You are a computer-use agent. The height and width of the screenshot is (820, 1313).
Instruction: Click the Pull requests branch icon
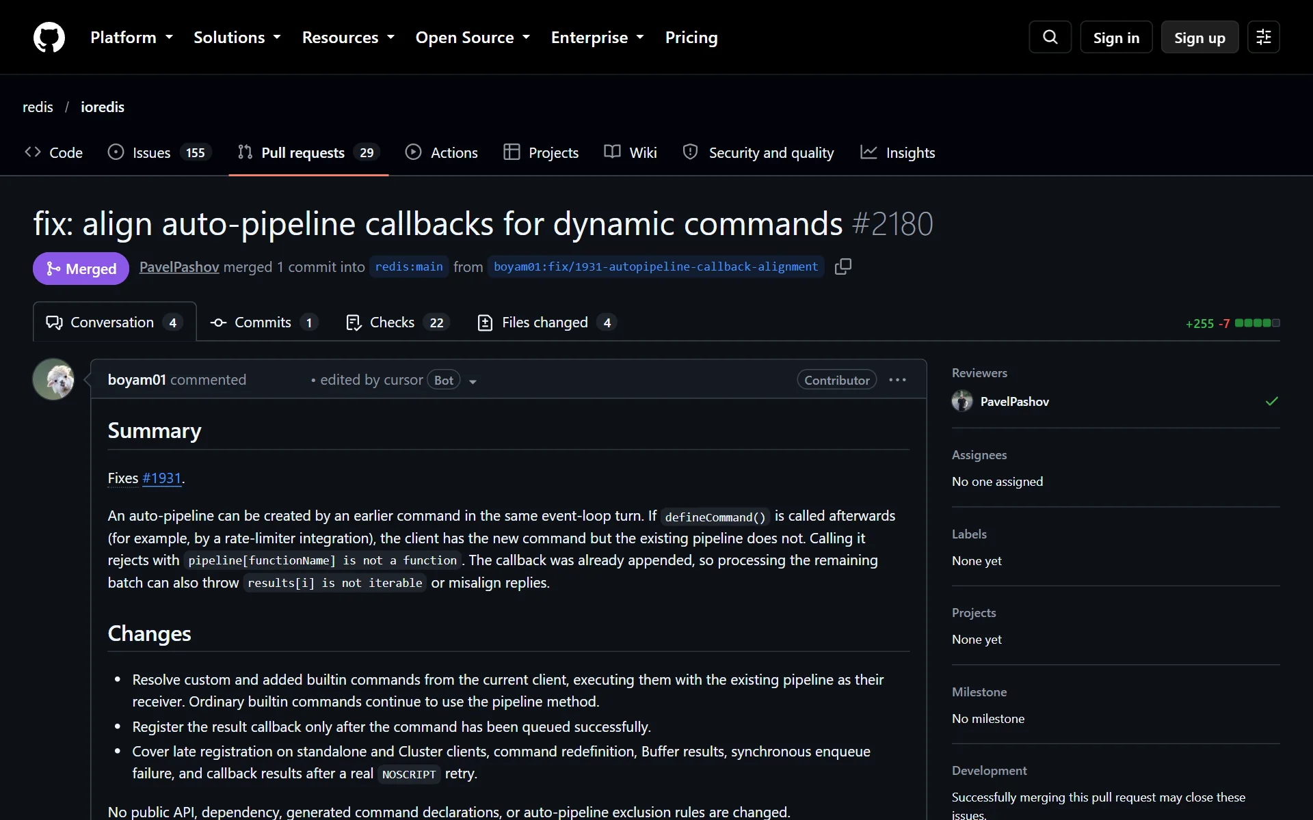[245, 152]
